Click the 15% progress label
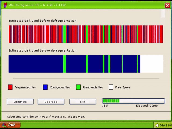 click(x=105, y=106)
